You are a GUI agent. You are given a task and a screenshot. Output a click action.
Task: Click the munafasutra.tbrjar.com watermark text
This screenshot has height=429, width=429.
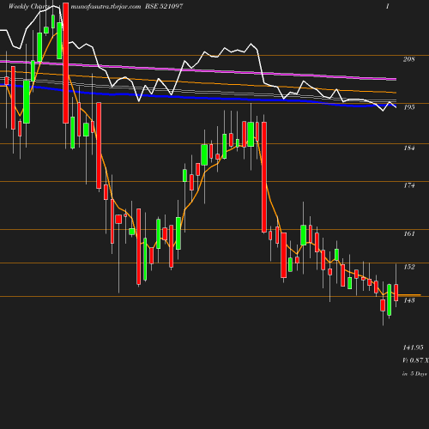(106, 6)
